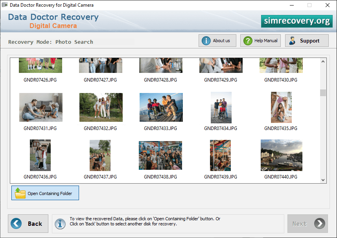Select the GNDR07440.JPG harbor thumbnail
337x238 pixels.
pos(282,155)
